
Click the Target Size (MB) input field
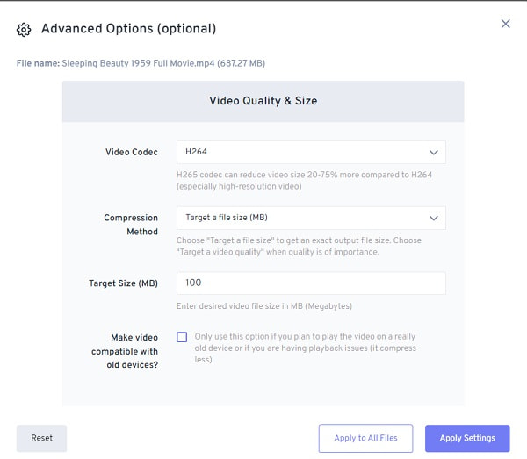(x=311, y=283)
